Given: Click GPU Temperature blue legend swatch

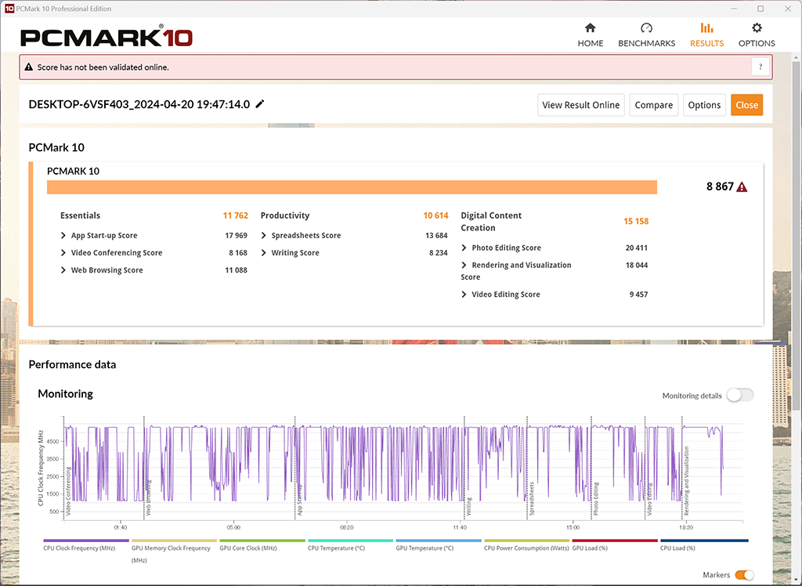Looking at the screenshot, I should pyautogui.click(x=439, y=541).
